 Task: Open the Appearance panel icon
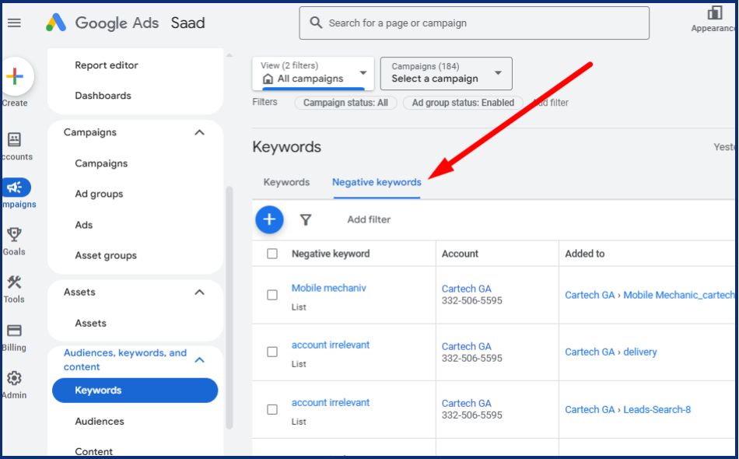point(714,13)
